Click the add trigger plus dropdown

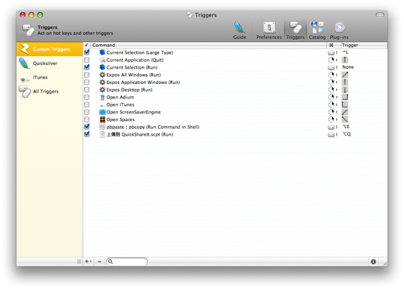point(88,261)
